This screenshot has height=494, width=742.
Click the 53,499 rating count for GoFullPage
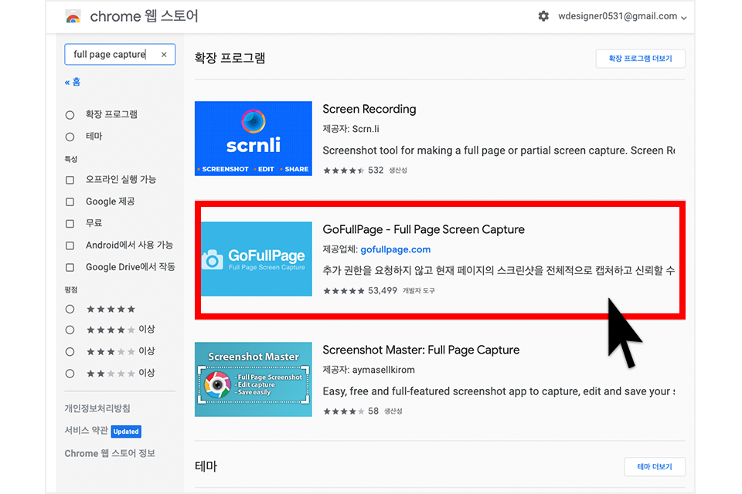coord(383,291)
